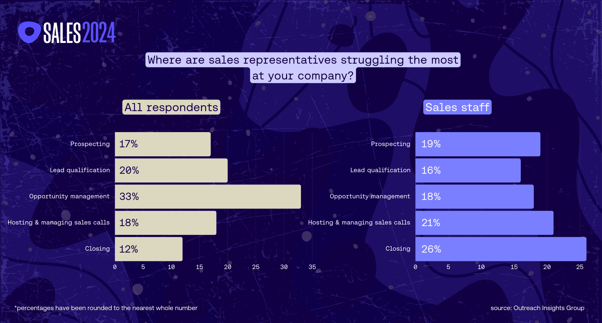The height and width of the screenshot is (323, 602).
Task: Click the source: Outreach Insights Group text
Action: [537, 308]
